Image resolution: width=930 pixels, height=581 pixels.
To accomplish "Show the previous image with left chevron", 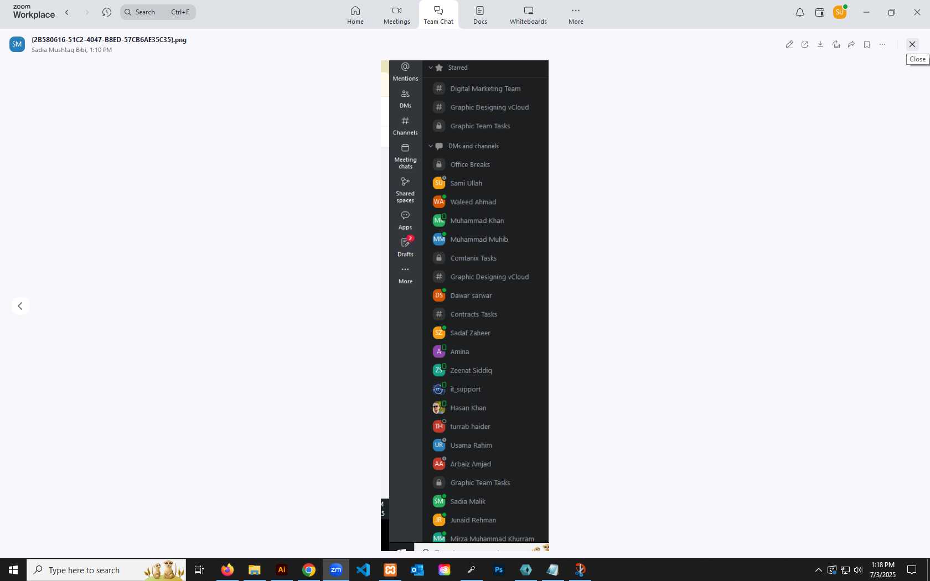I will pos(20,306).
